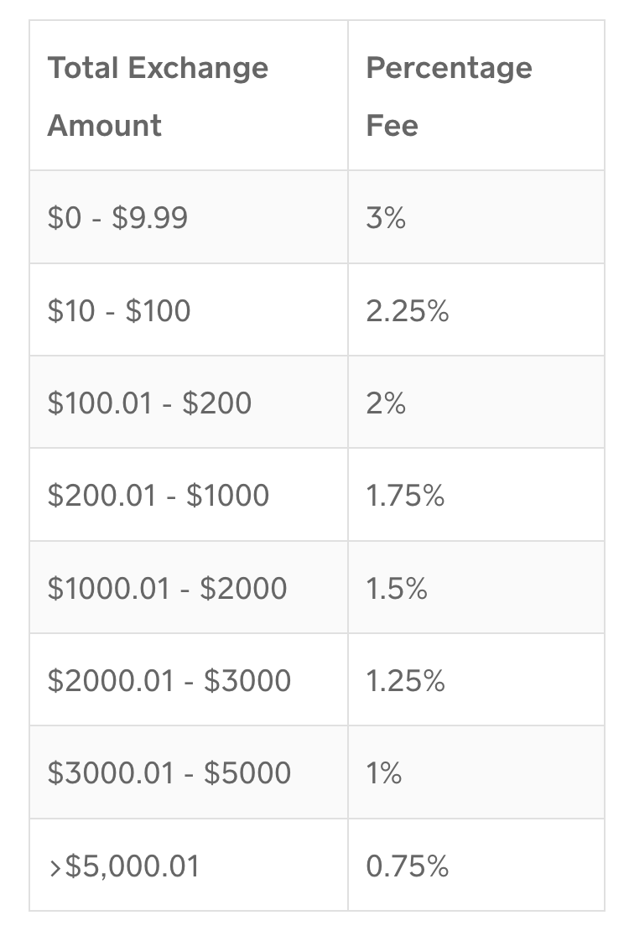
Task: Click the $2000.01 - $3000 range
Action: tap(169, 680)
